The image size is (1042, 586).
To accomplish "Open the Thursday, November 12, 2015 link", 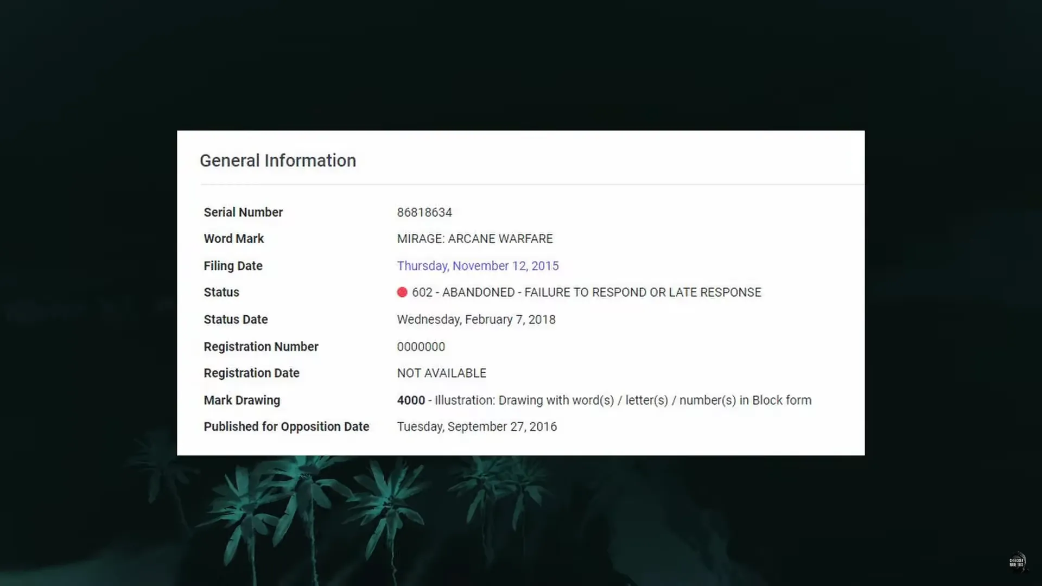I will tap(478, 266).
